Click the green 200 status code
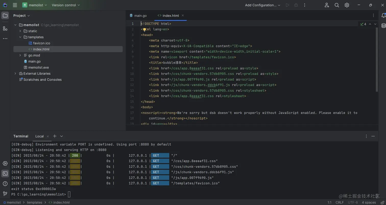This screenshot has height=205, width=386. [x=75, y=155]
